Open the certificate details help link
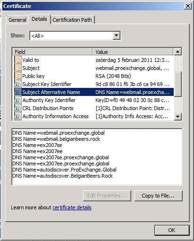 (72, 207)
